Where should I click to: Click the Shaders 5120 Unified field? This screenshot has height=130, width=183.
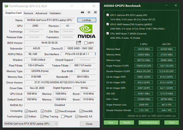click(x=38, y=60)
